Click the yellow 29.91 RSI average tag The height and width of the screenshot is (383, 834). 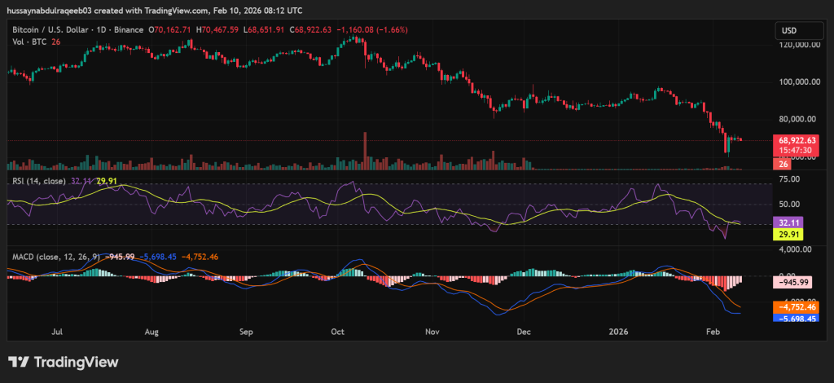click(x=788, y=233)
